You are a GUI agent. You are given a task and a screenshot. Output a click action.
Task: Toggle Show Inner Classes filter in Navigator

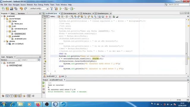[x=20, y=96]
